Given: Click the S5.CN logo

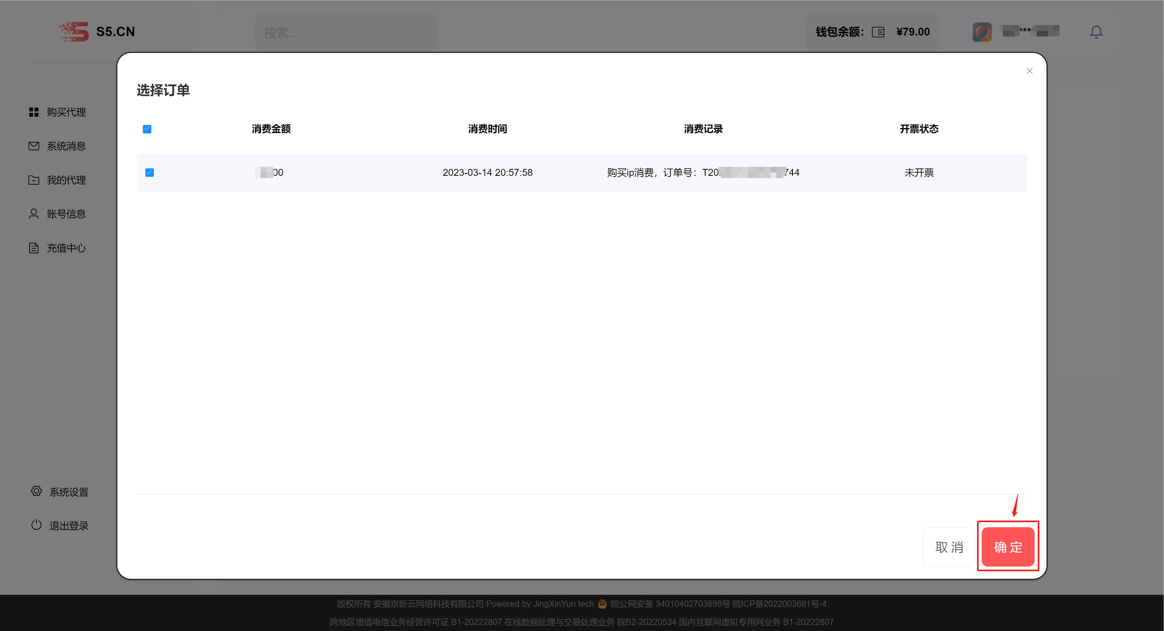Looking at the screenshot, I should point(97,32).
